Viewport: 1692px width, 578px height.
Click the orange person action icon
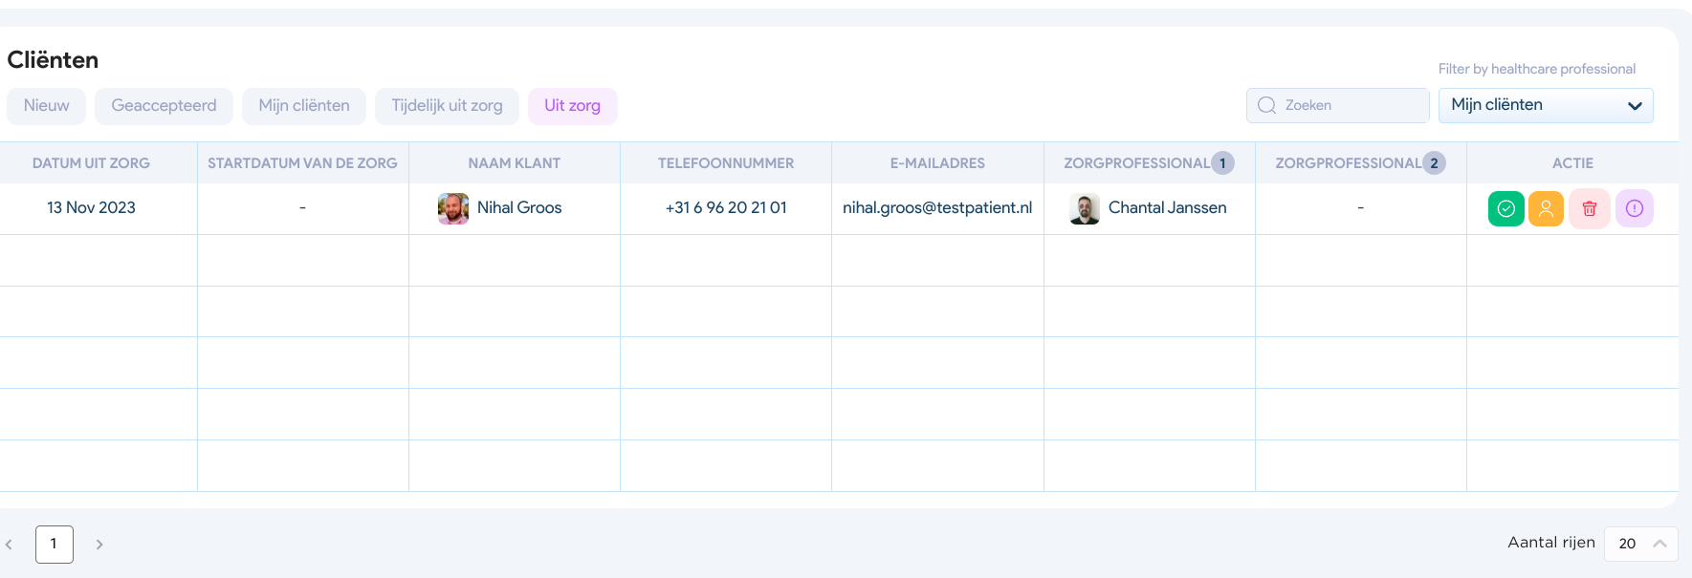[1546, 208]
